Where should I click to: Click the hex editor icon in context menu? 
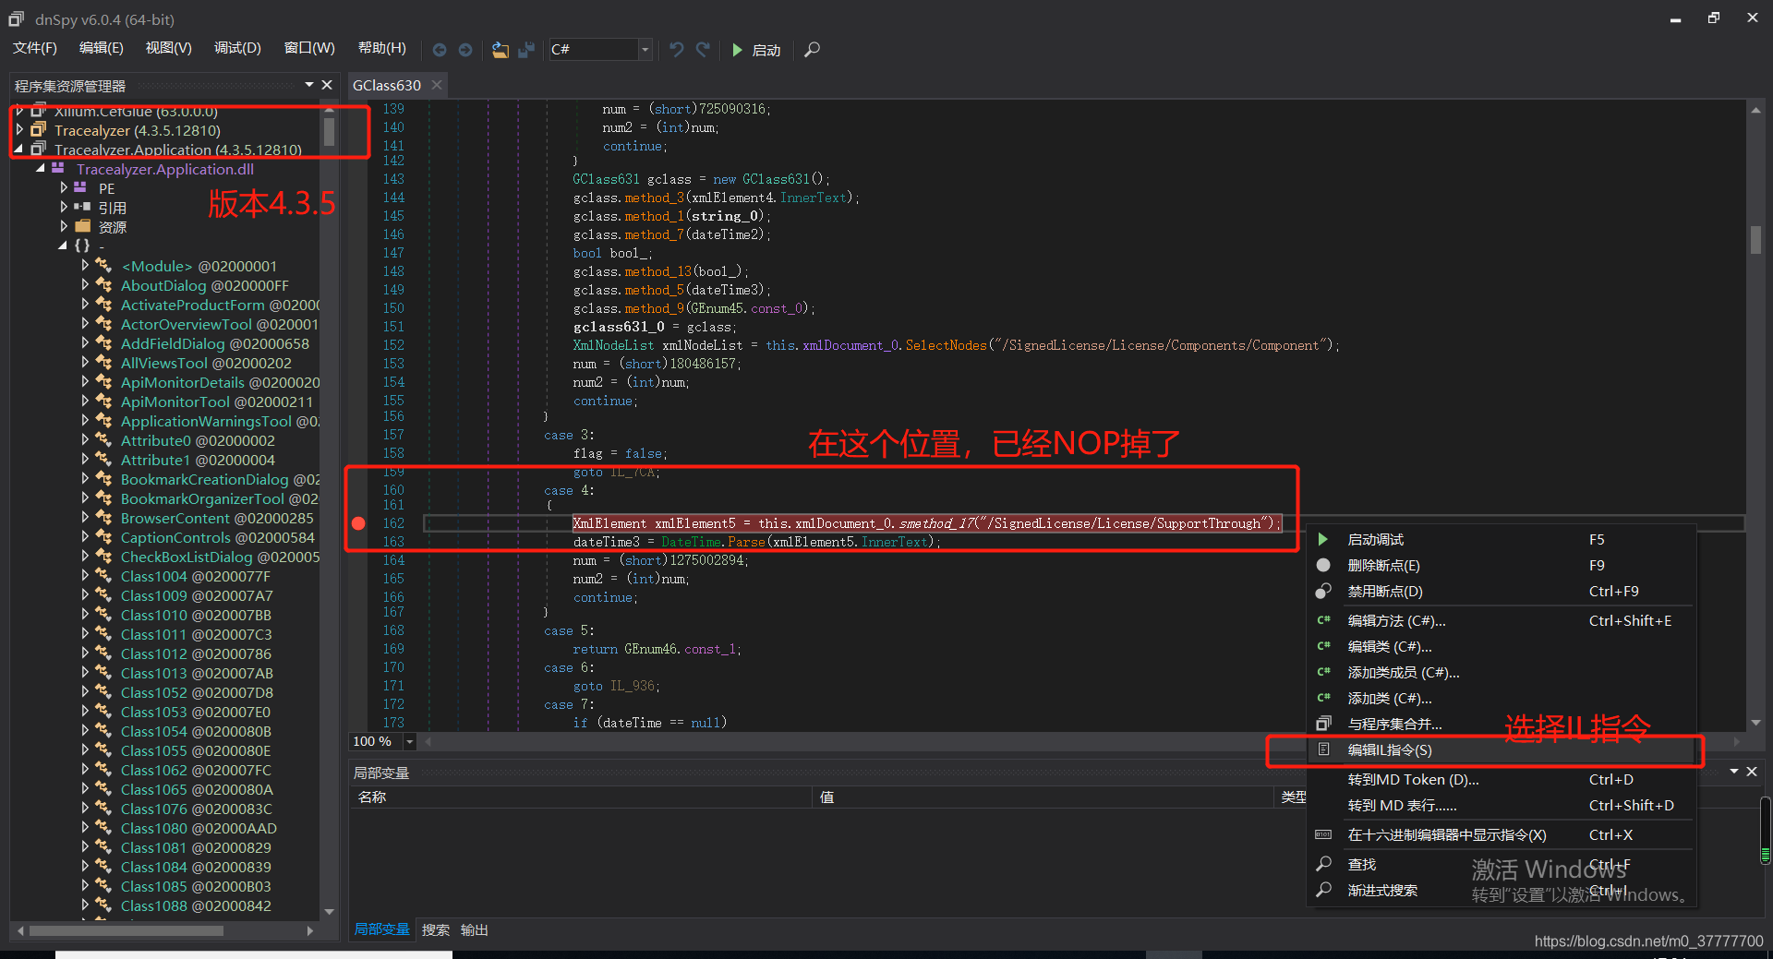[x=1323, y=834]
